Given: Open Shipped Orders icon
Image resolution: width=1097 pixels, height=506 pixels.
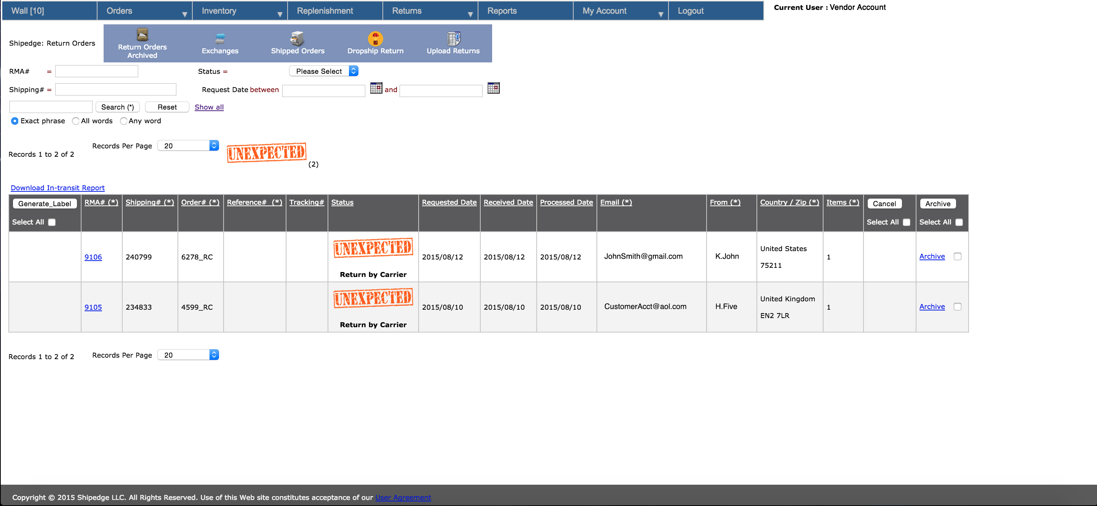Looking at the screenshot, I should click(x=297, y=38).
